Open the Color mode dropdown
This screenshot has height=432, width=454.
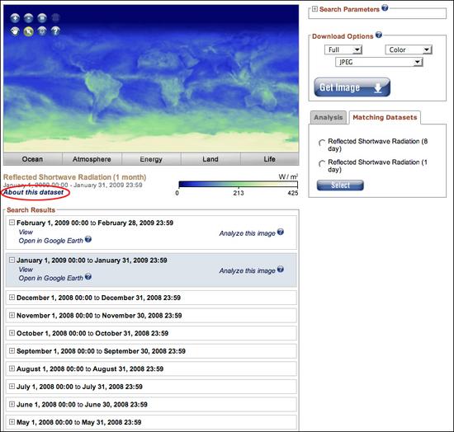pyautogui.click(x=409, y=49)
